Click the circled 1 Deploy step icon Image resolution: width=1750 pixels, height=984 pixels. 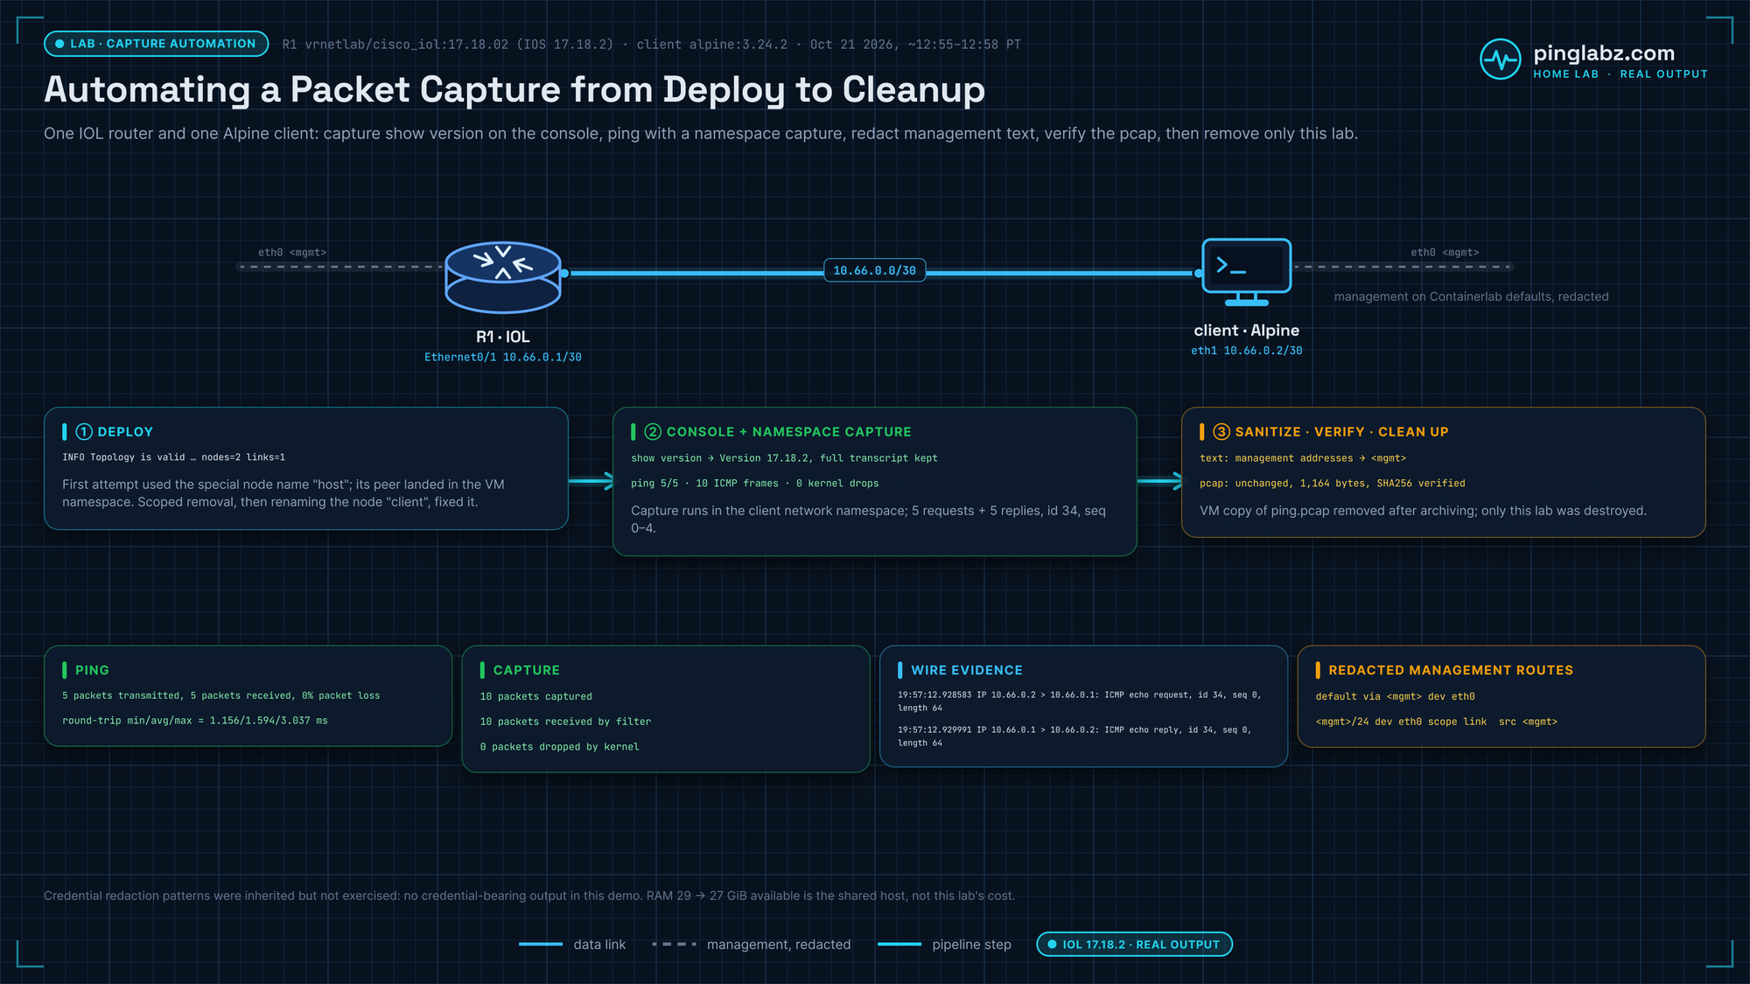[x=84, y=432]
